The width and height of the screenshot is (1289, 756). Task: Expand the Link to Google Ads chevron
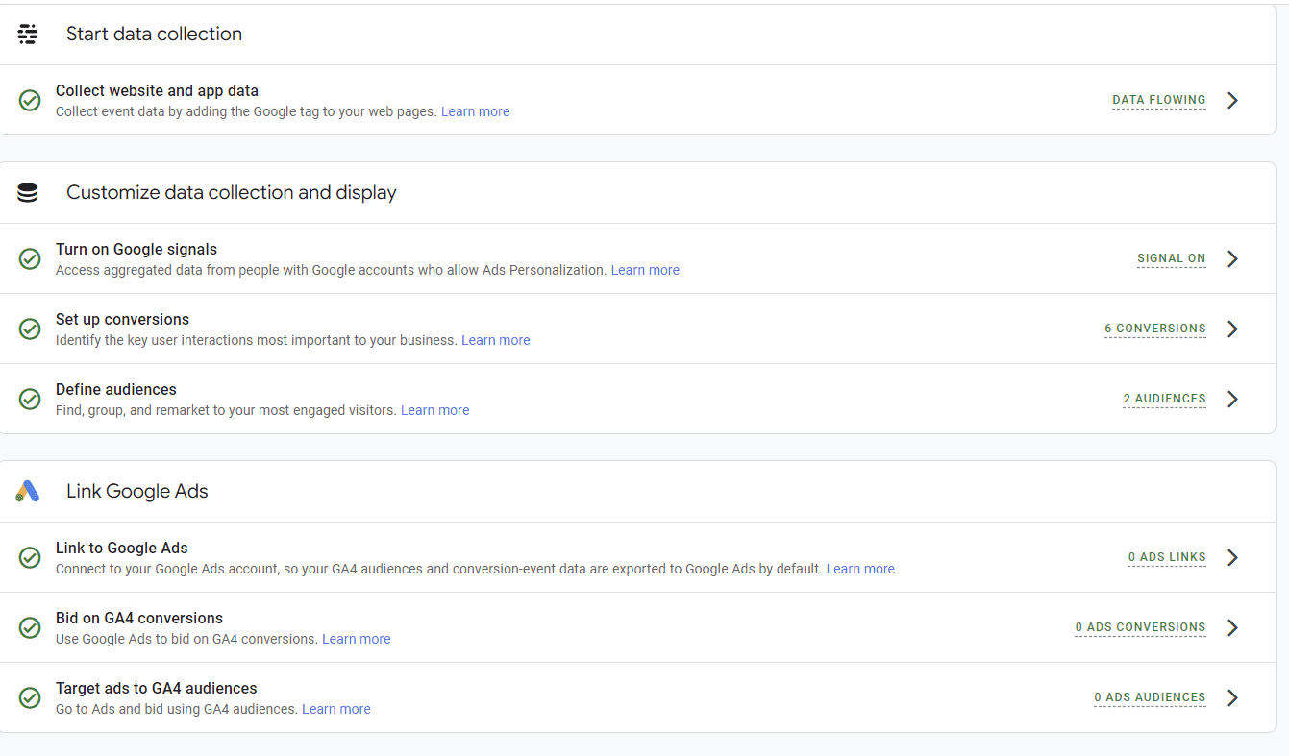click(1232, 557)
